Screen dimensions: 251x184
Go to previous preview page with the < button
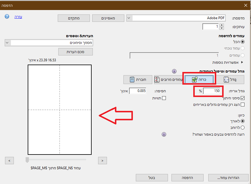tap(9, 161)
